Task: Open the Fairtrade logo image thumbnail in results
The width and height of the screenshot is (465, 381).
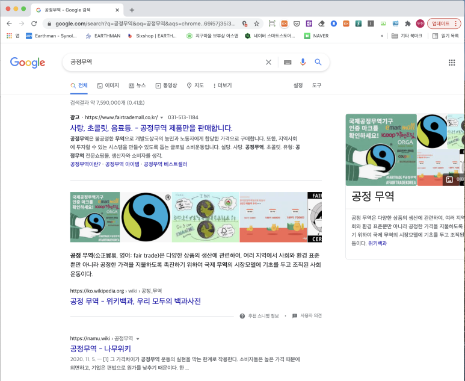Action: pos(146,217)
